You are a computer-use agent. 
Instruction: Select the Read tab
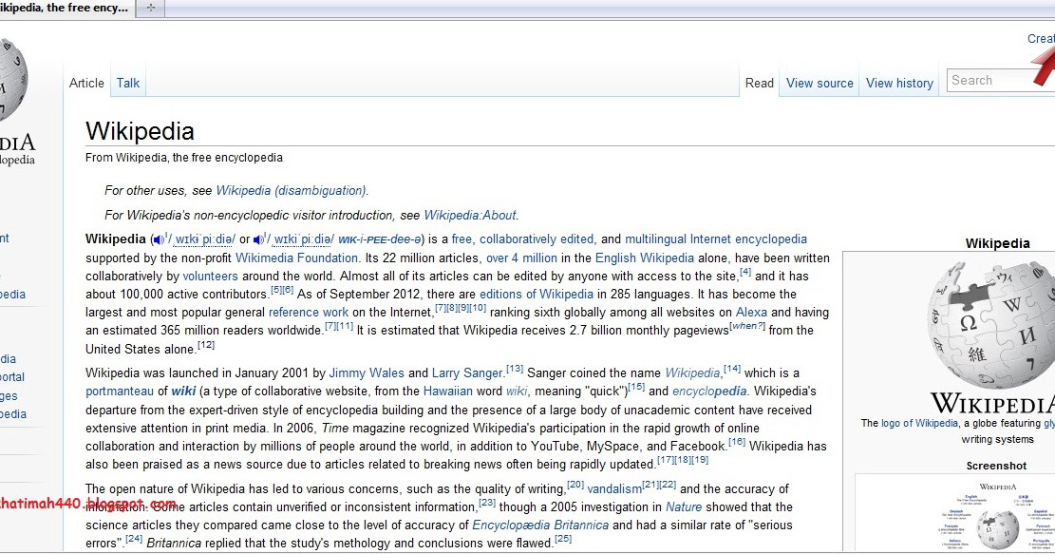coord(760,84)
